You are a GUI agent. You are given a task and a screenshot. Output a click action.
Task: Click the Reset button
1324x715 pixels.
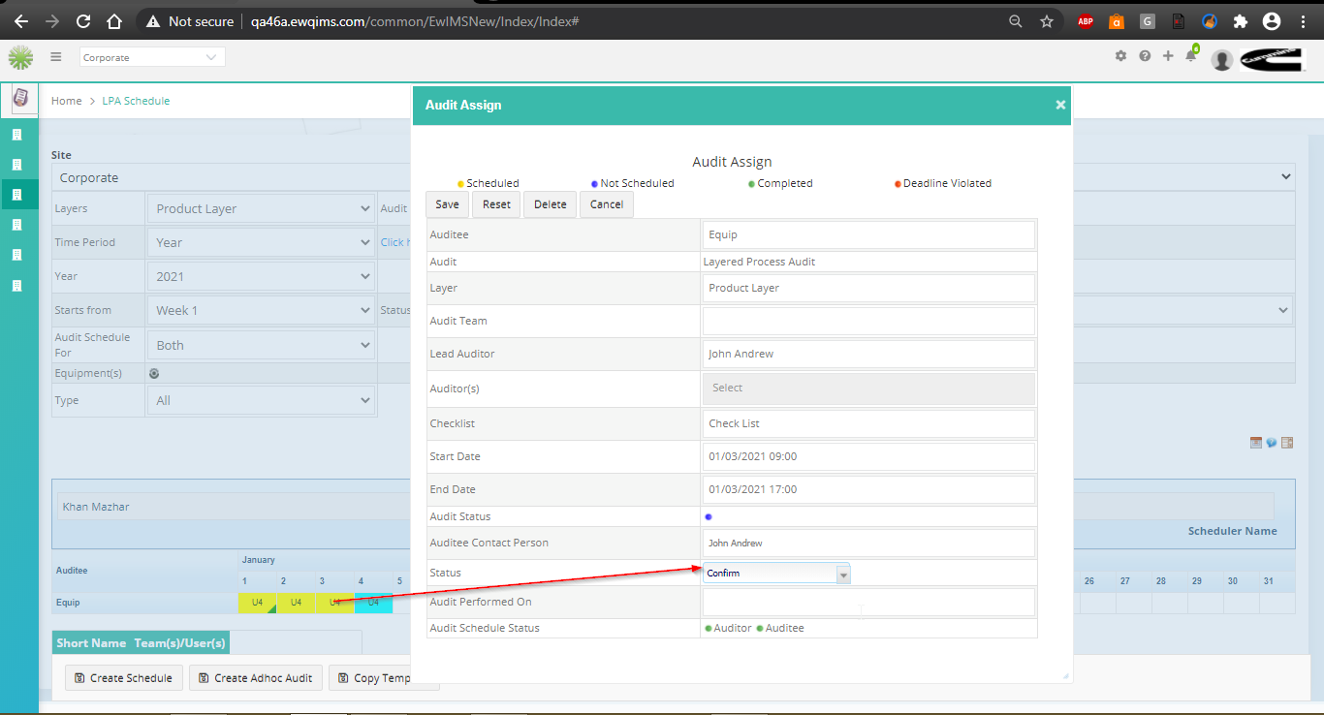(496, 204)
